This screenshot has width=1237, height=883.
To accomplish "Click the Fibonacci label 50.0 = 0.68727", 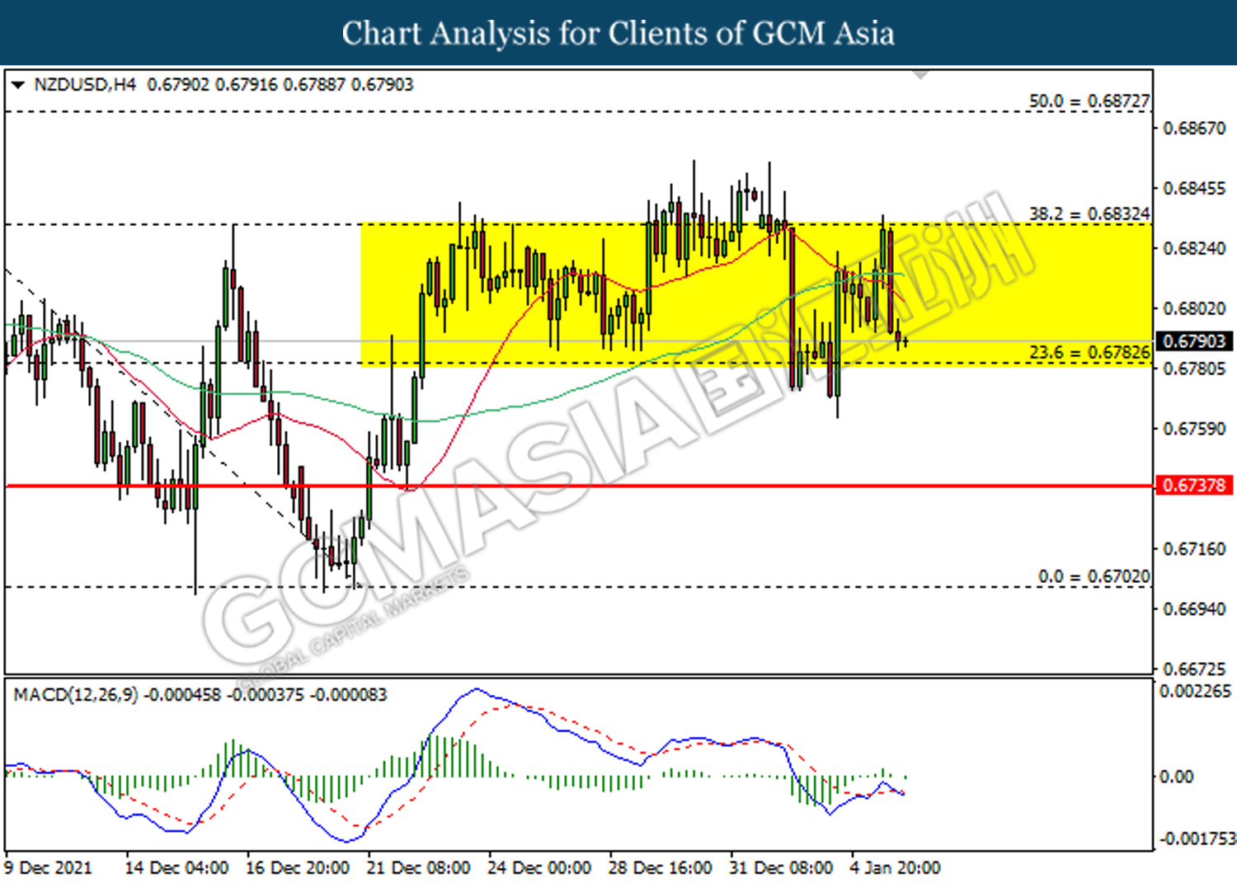I will (x=1089, y=101).
